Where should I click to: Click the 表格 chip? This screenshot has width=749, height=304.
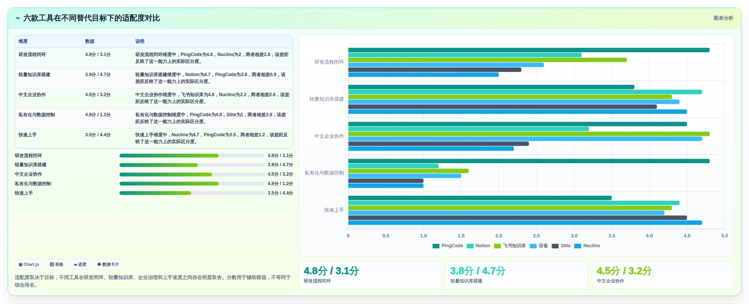coord(57,265)
